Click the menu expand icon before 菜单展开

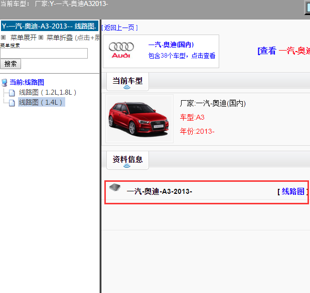click(3, 37)
